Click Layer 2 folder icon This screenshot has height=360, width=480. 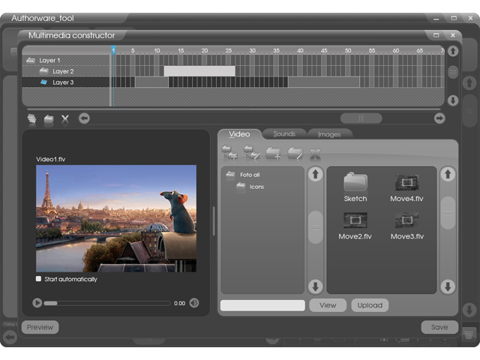click(44, 71)
